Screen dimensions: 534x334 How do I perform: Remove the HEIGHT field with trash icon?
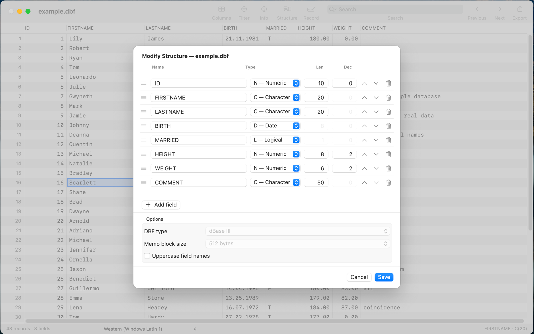tap(389, 154)
